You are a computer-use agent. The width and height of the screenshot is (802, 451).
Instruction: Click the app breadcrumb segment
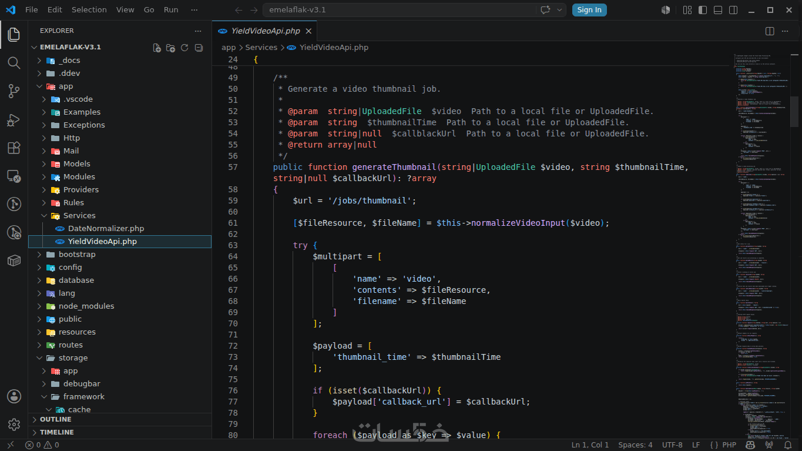pos(229,48)
